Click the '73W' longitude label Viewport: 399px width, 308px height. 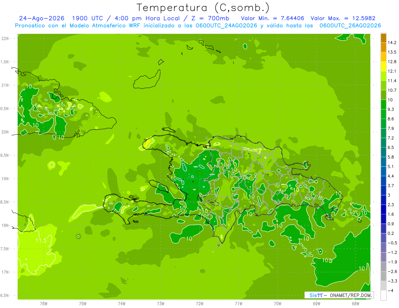[x=161, y=303]
